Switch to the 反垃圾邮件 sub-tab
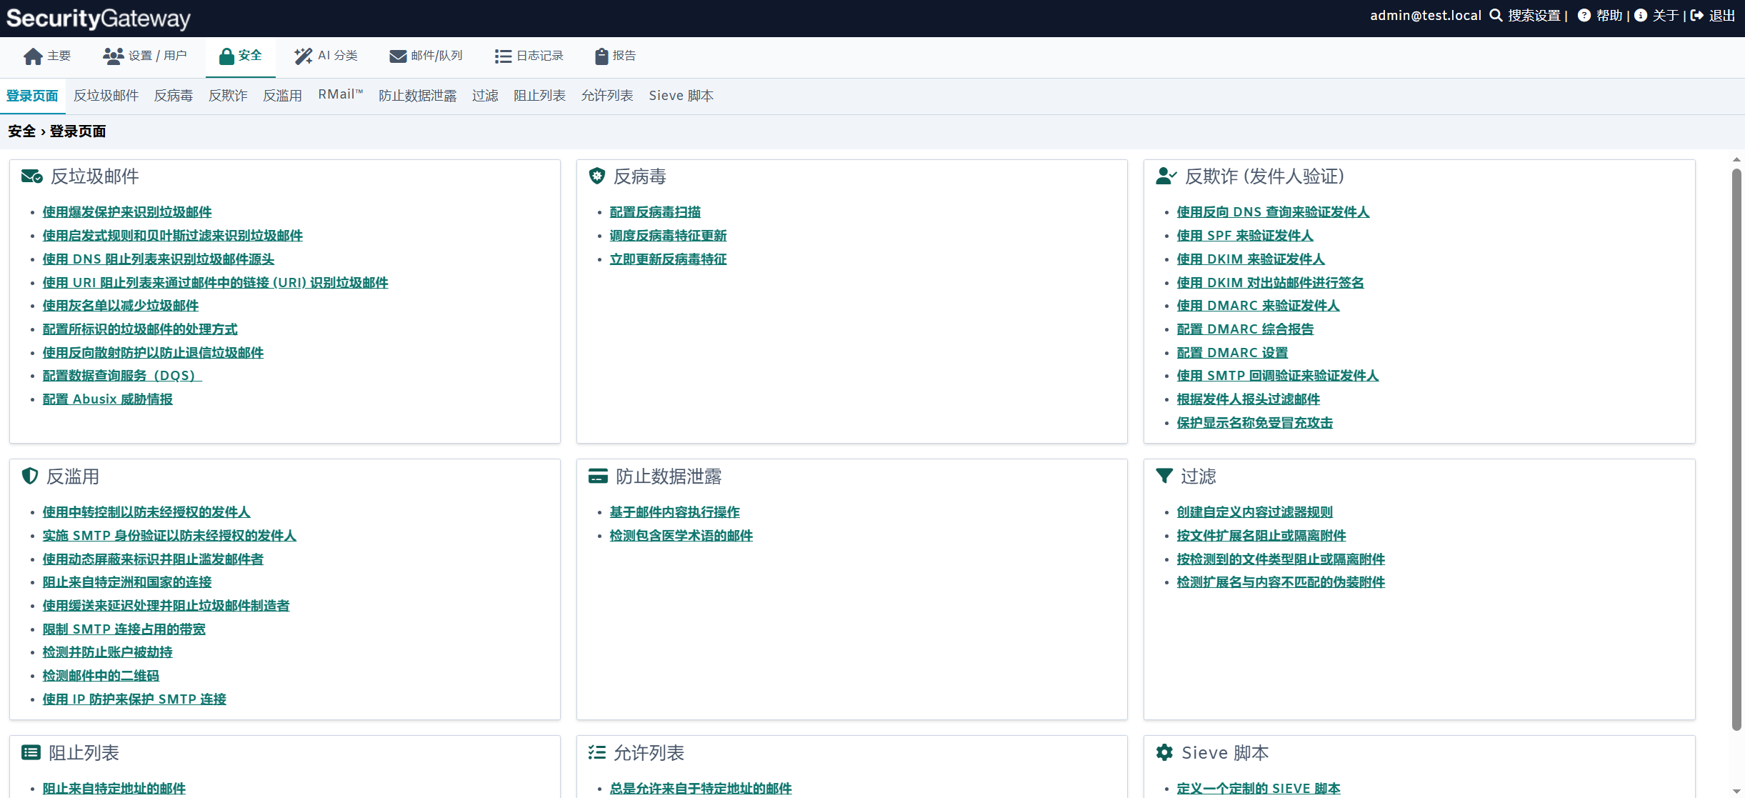The width and height of the screenshot is (1745, 798). [106, 96]
